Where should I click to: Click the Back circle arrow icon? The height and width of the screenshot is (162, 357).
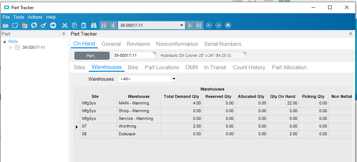point(209,26)
